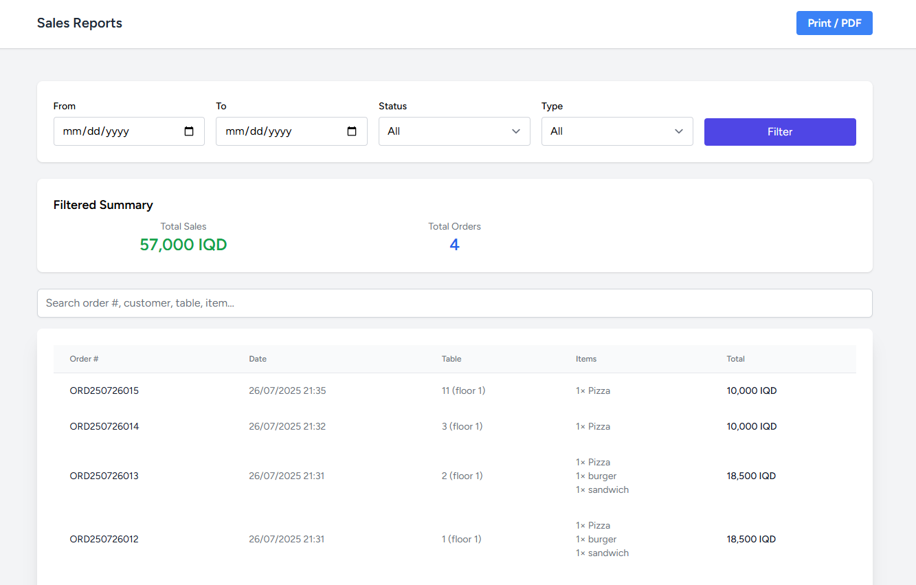Open the Type filter dropdown

click(x=616, y=131)
